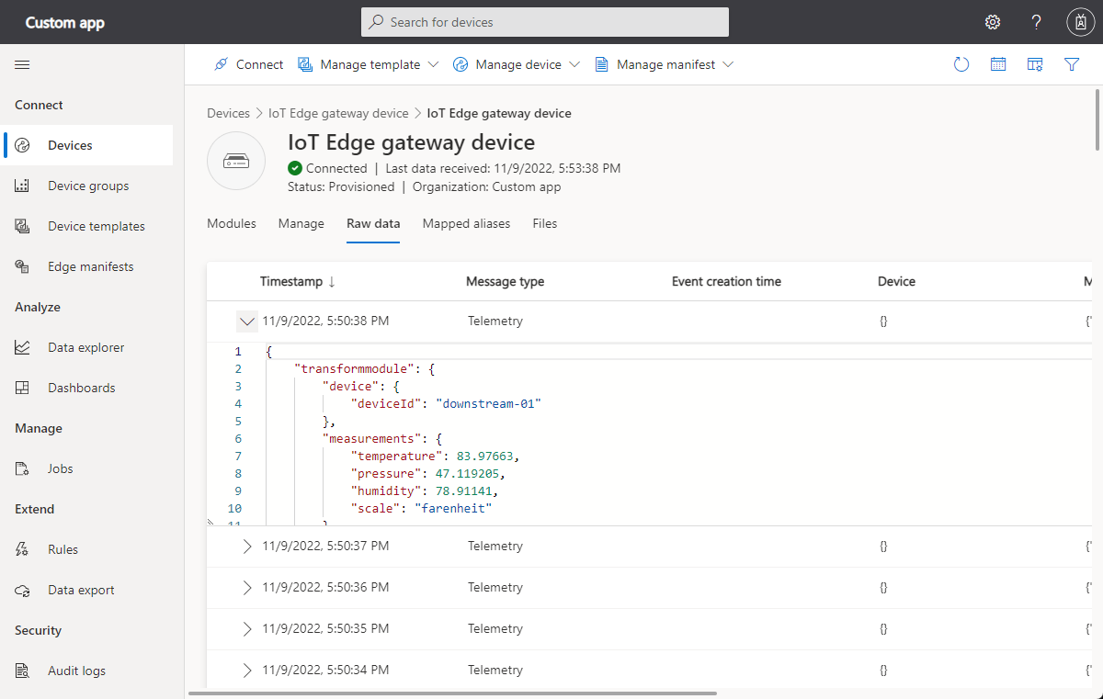The width and height of the screenshot is (1103, 699).
Task: Click the Data explorer graph icon
Action: (23, 347)
